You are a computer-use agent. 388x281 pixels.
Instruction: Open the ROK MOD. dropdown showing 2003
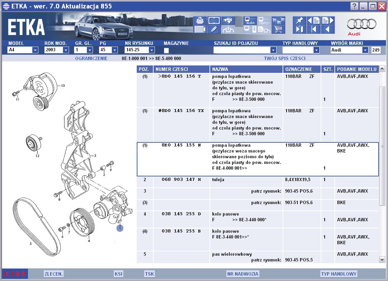coord(66,50)
